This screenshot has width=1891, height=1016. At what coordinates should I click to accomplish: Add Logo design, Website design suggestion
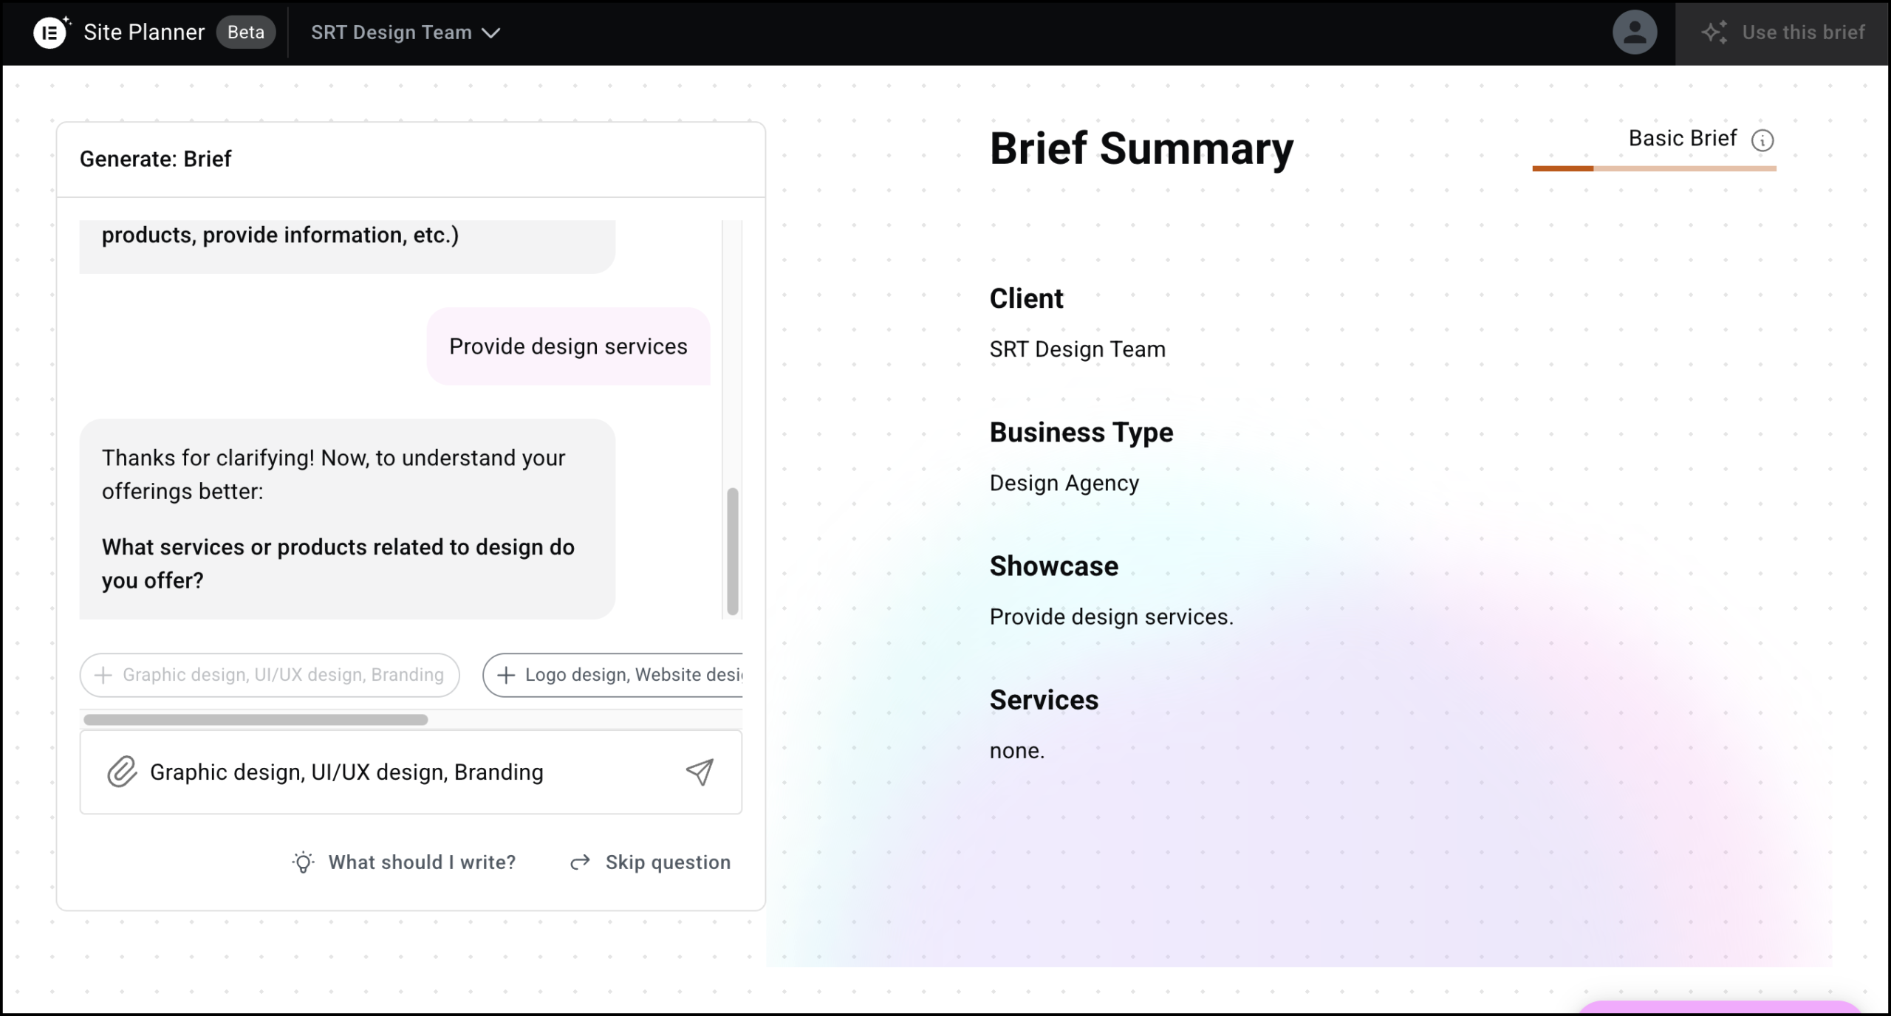point(620,675)
